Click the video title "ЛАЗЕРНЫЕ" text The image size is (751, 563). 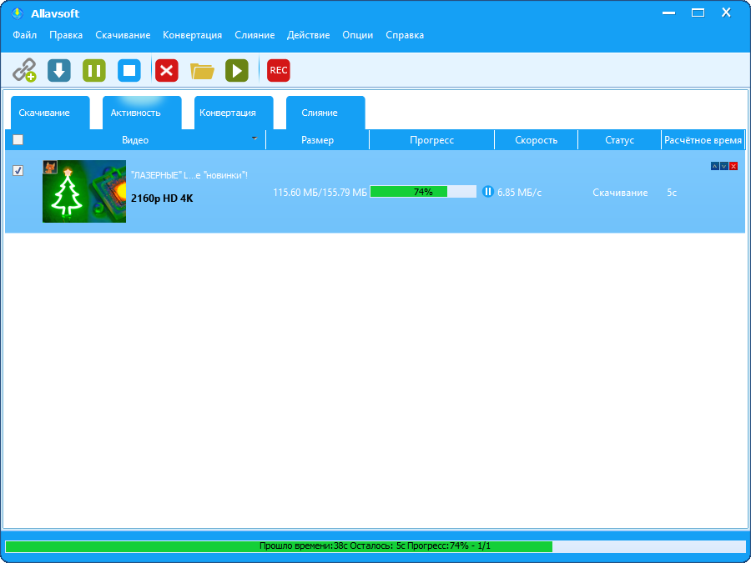(189, 175)
